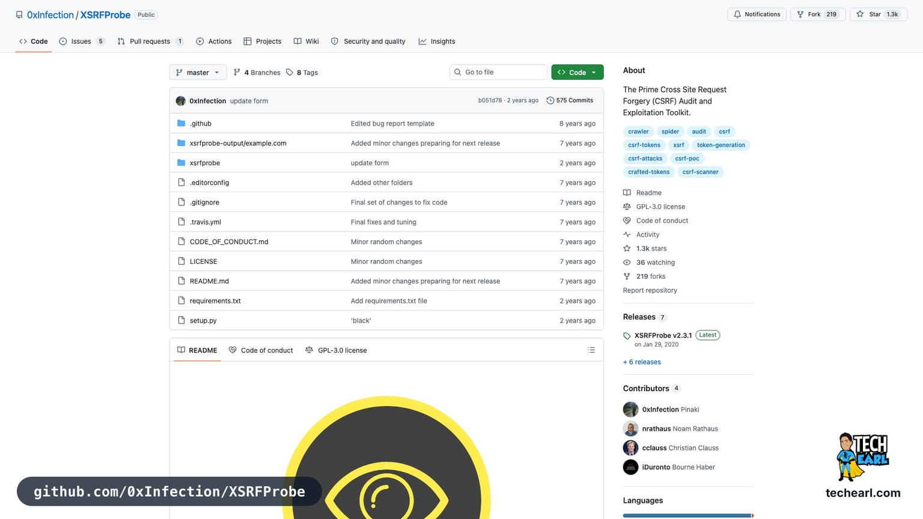Open CODE_OF_CONDUCT.md file

[229, 242]
